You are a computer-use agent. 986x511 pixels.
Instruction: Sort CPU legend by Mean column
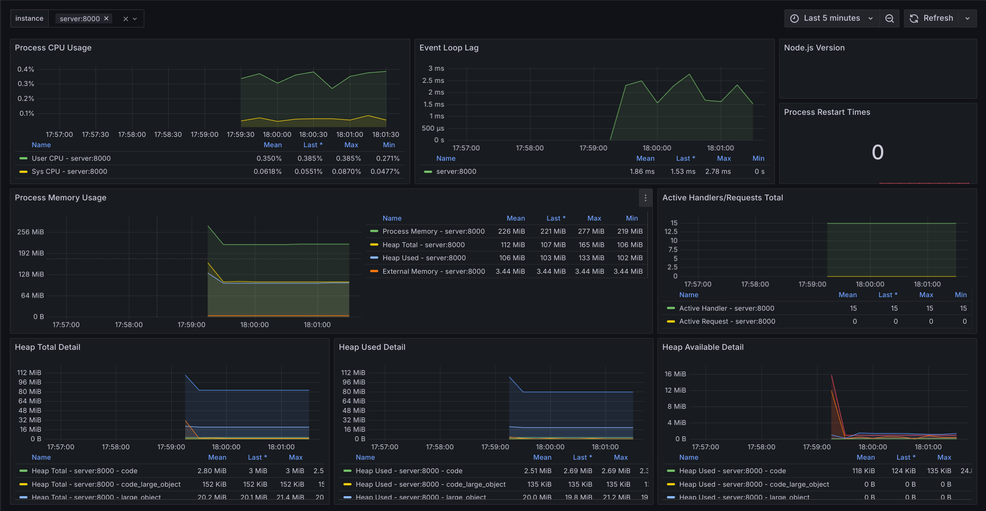point(272,145)
